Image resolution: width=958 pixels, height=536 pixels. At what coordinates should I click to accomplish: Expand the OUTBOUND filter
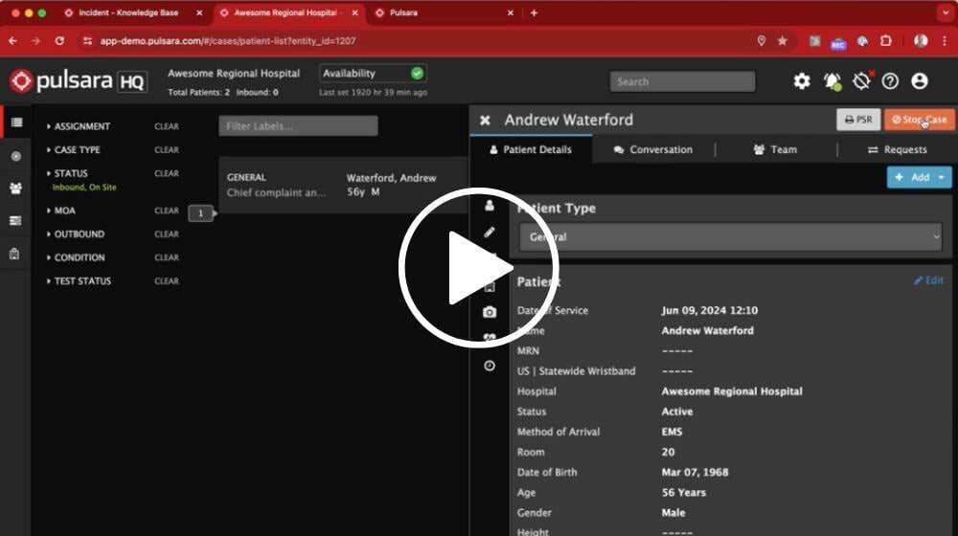coord(76,234)
